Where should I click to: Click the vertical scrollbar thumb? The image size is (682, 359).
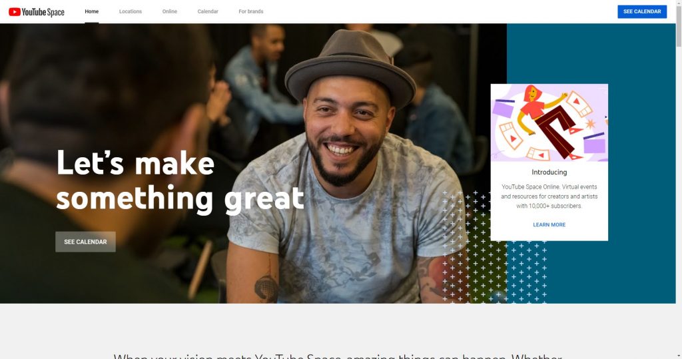679,26
